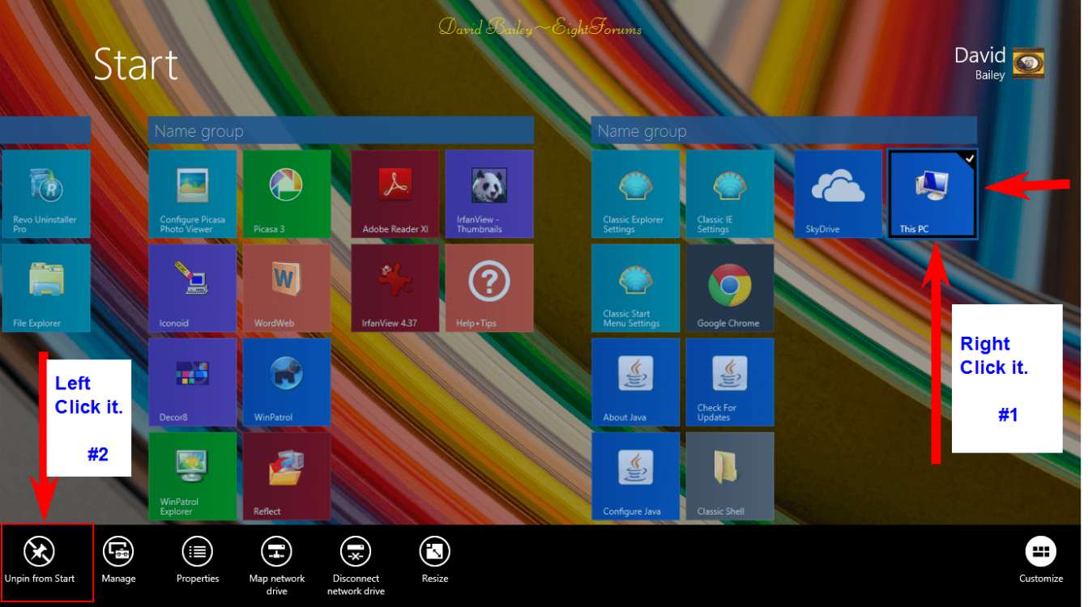Edit the middle Name group field
The image size is (1088, 607).
coord(341,130)
